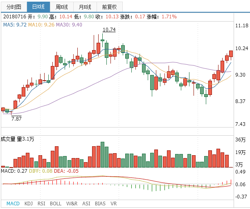Click the tallest green volume bar
This screenshot has width=250, height=209.
coord(103,154)
